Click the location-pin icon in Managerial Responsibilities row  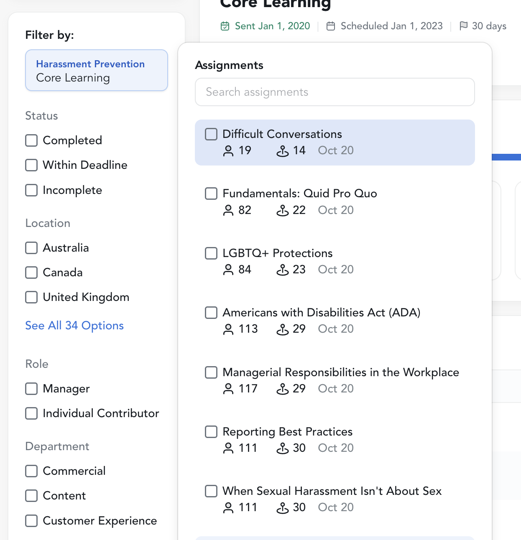tap(283, 389)
